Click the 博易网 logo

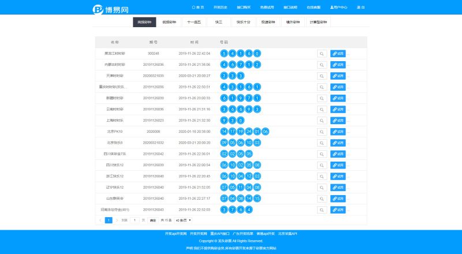(110, 9)
